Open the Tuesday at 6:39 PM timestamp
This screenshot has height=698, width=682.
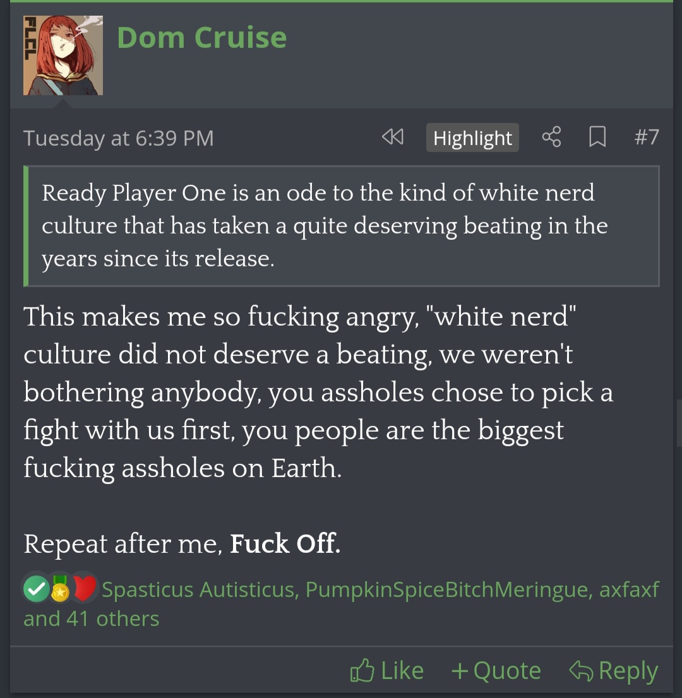click(119, 138)
